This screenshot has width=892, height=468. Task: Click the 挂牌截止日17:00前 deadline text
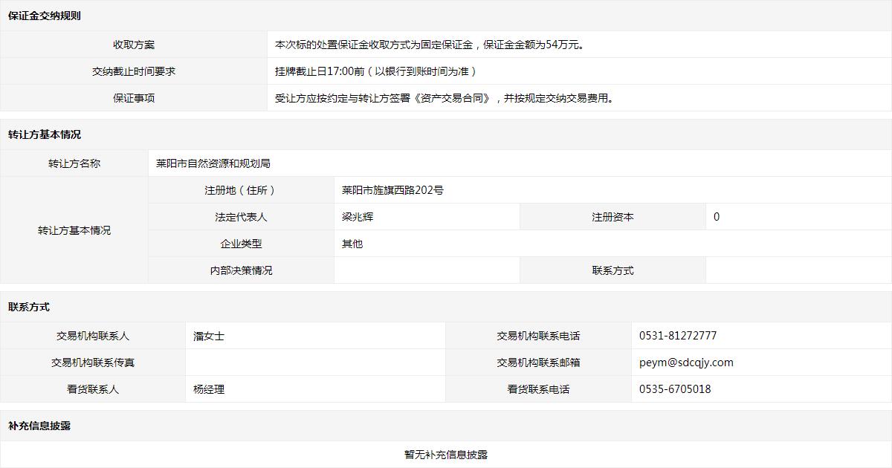point(375,71)
